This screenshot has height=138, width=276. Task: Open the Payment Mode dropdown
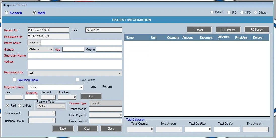[x=51, y=106]
